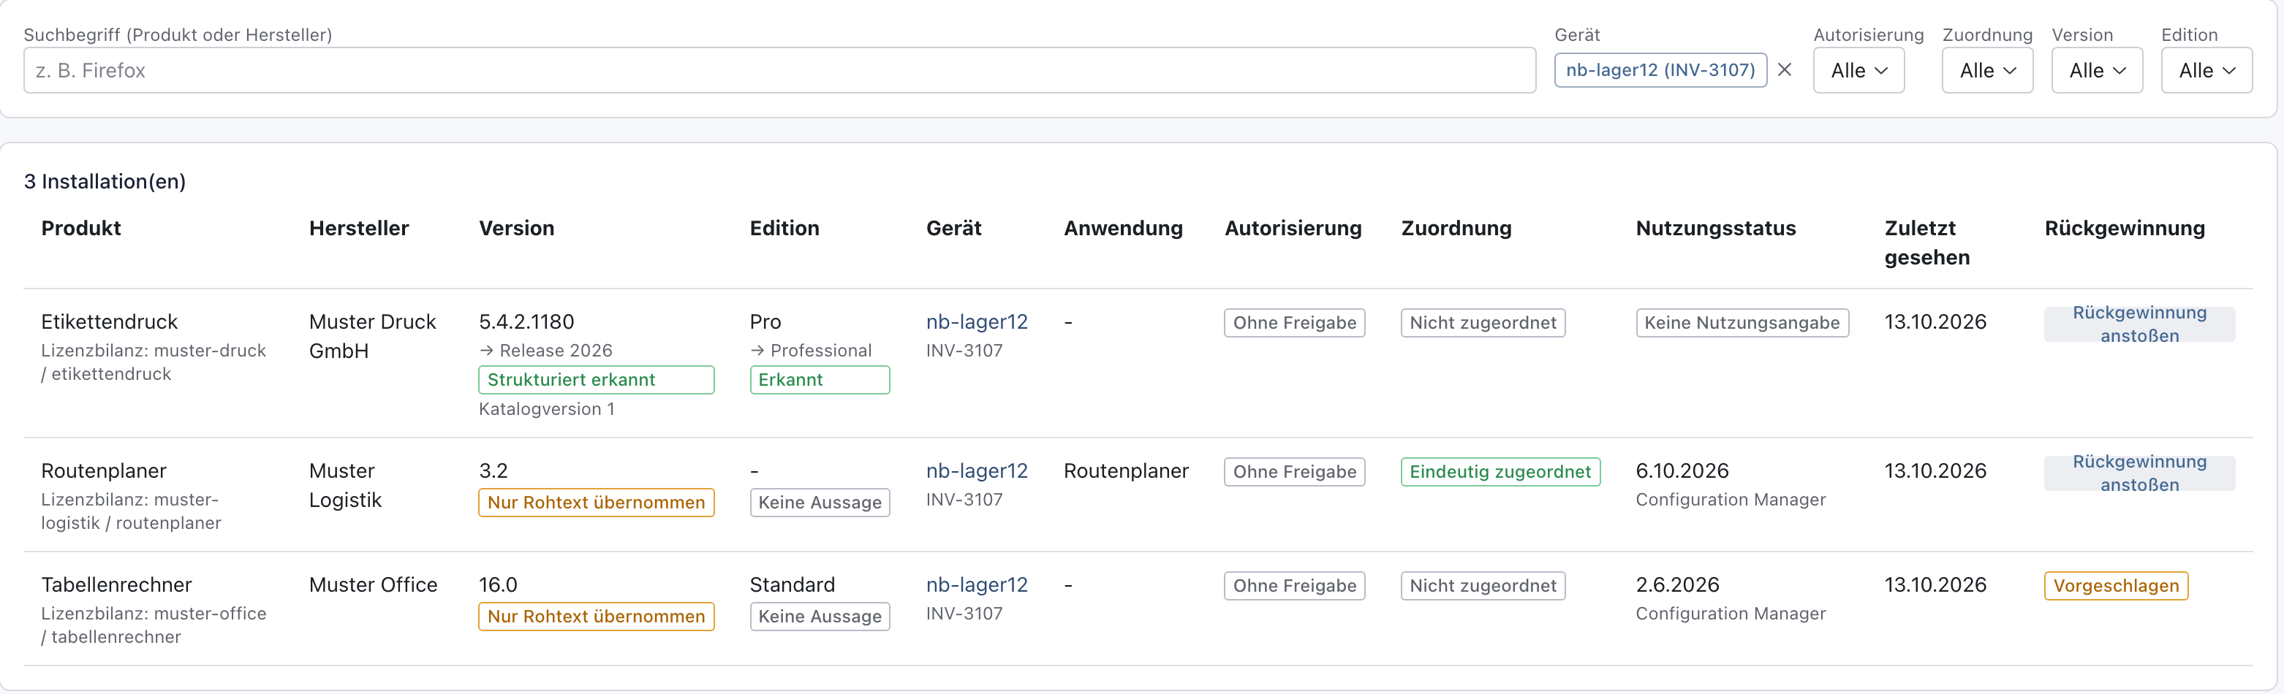2284x694 pixels.
Task: Click usage date 6.10.2026 for Routenplaner
Action: pos(1682,470)
